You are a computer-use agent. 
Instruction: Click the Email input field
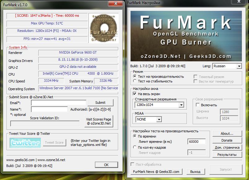(58, 103)
